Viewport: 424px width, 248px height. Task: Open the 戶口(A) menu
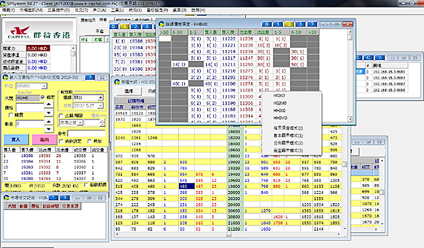(x=99, y=10)
